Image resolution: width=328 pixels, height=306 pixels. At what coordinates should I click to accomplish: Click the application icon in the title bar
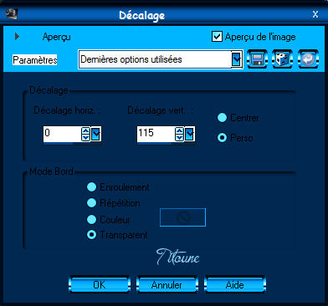tap(12, 13)
